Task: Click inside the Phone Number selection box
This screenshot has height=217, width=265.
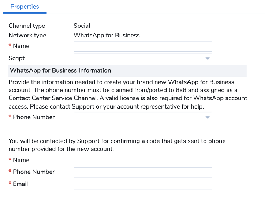Action: [x=143, y=117]
